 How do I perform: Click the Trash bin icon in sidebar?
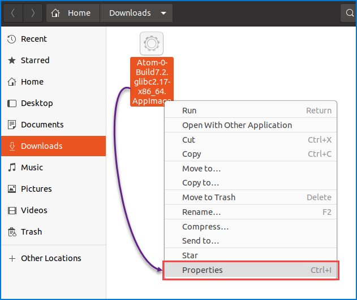[12, 232]
